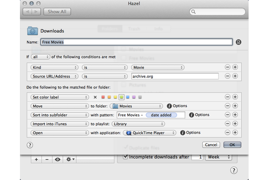269x180 pixels.
Task: Add an action after Import into iTunes
Action: coord(235,123)
